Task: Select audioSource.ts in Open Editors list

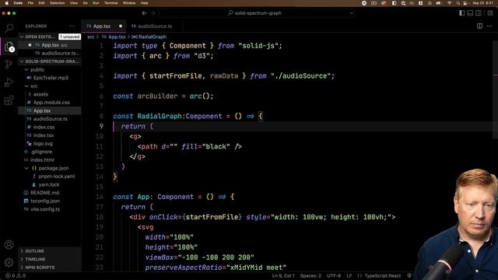Action: 50,54
